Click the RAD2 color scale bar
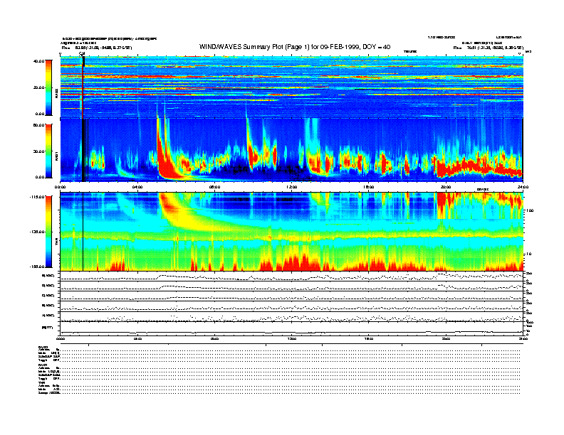The height and width of the screenshot is (435, 564). click(x=48, y=87)
